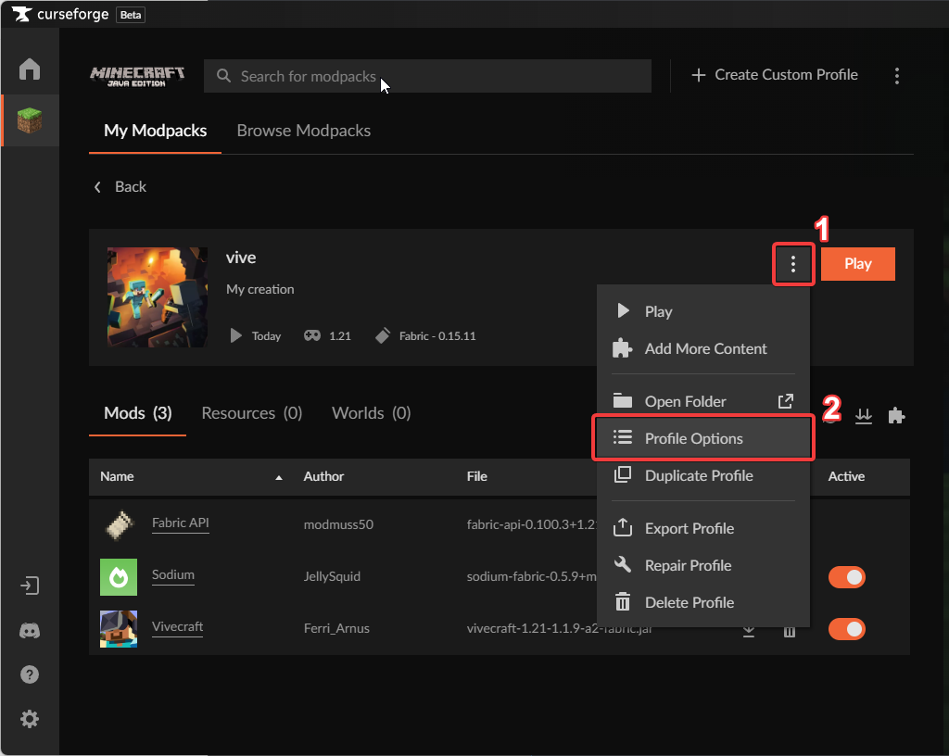
Task: Switch to the My Modpacks tab
Action: tap(155, 131)
